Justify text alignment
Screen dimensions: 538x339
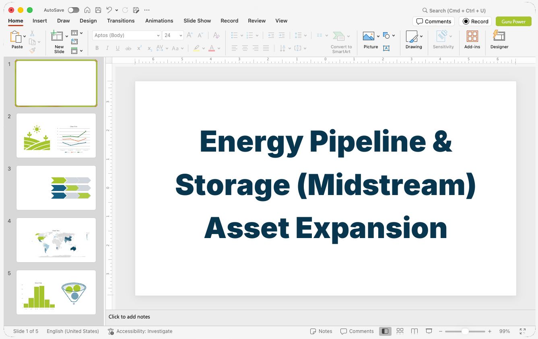(266, 48)
